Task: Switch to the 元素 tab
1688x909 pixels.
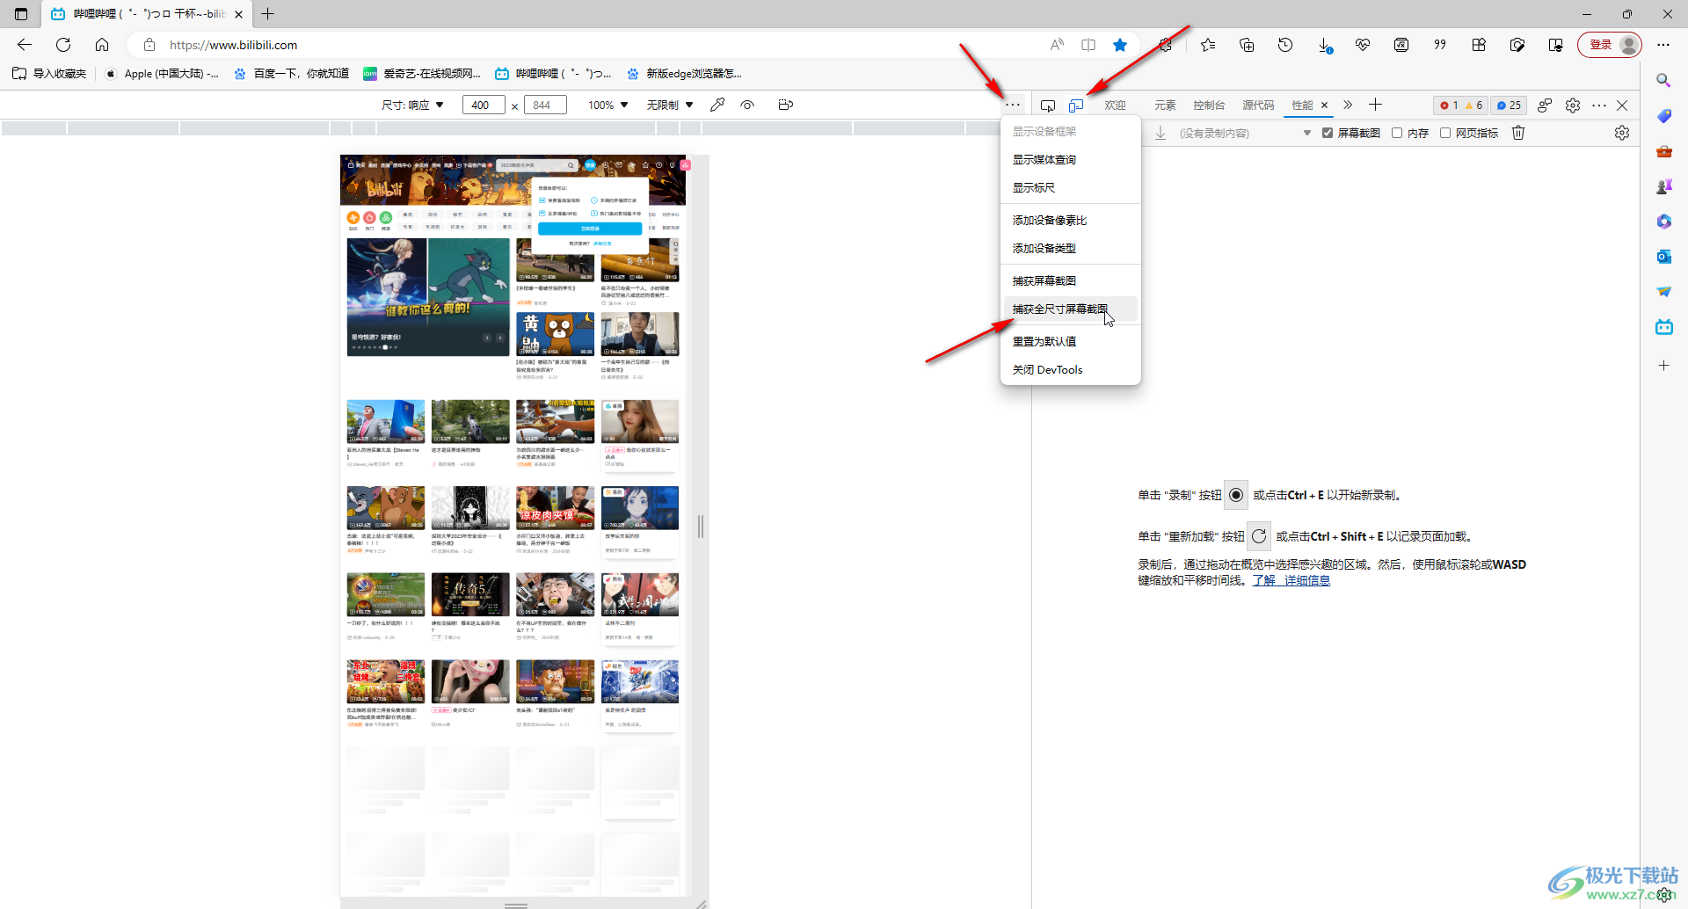Action: 1165,105
